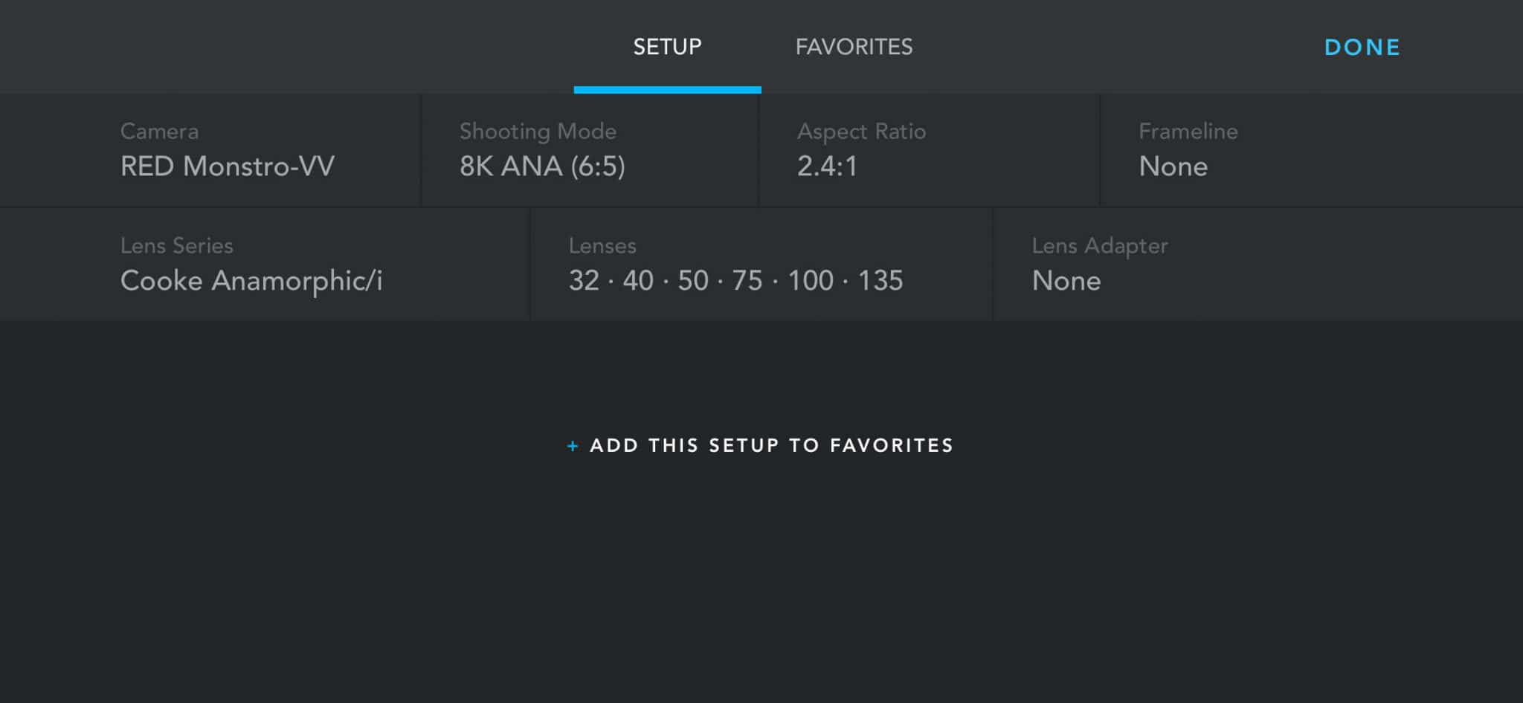The width and height of the screenshot is (1523, 703).
Task: Open the Frameline selector
Action: pyautogui.click(x=1310, y=150)
